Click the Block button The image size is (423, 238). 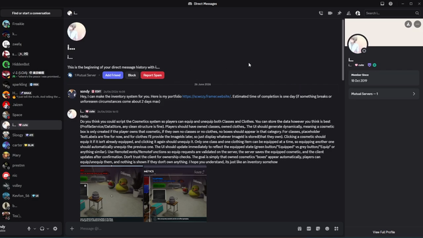[132, 75]
